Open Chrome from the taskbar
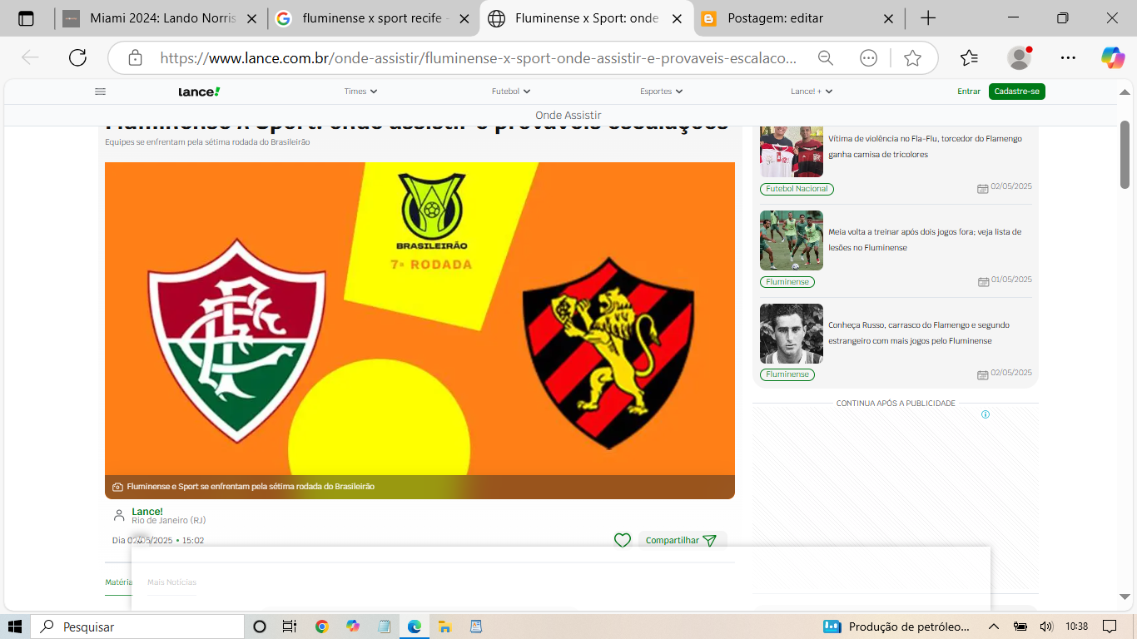Screen dimensions: 1137x639 (322, 627)
